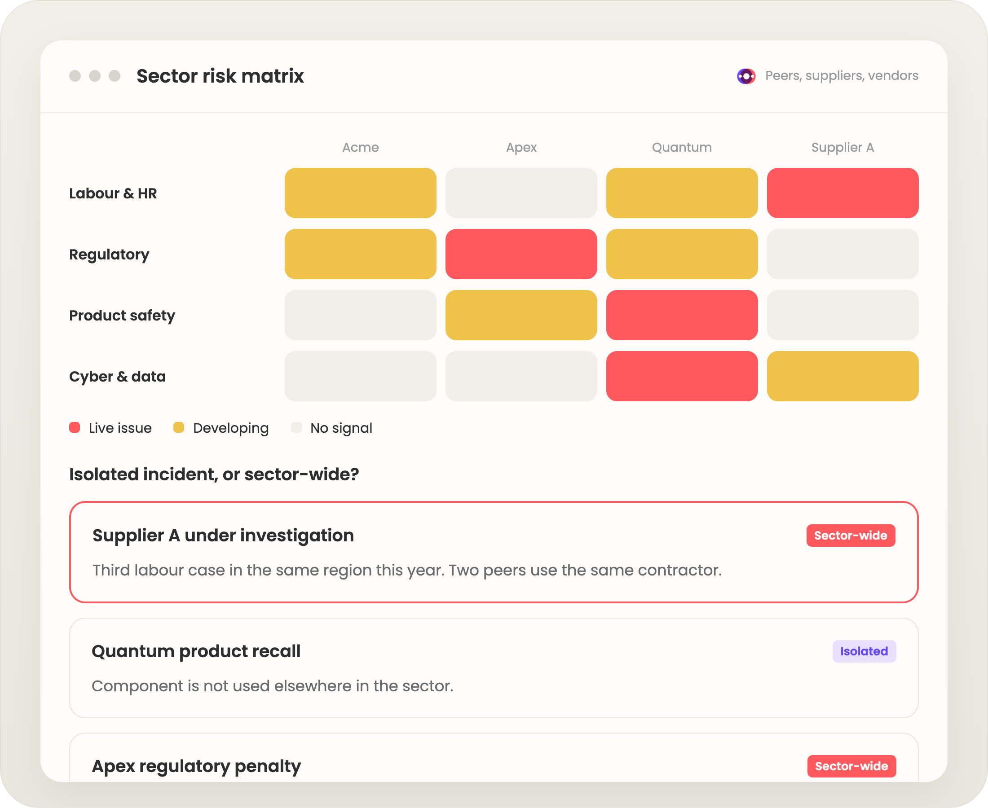
Task: Select Acme Labour & HR yellow cell
Action: tap(360, 193)
